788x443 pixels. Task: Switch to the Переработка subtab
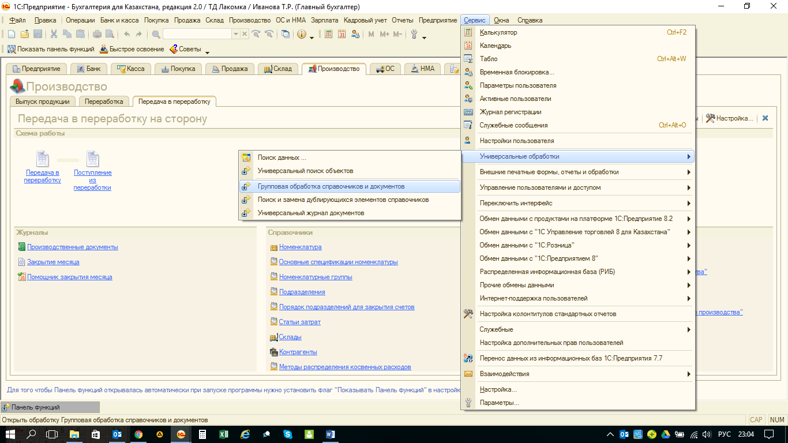coord(104,102)
